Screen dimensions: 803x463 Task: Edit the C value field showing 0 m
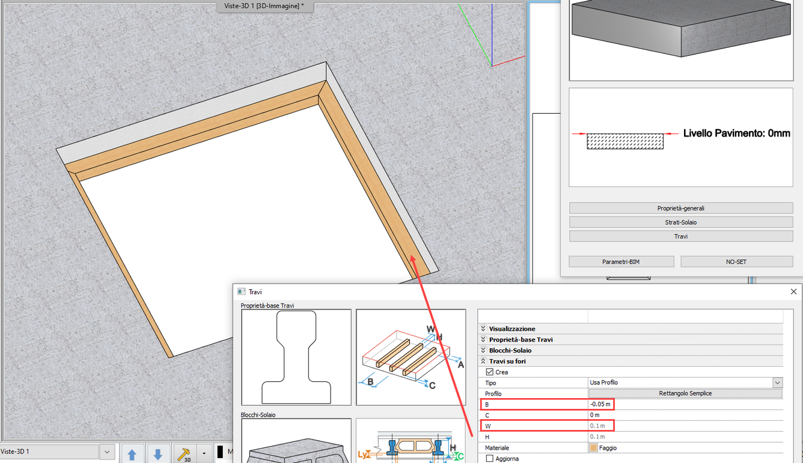(685, 415)
